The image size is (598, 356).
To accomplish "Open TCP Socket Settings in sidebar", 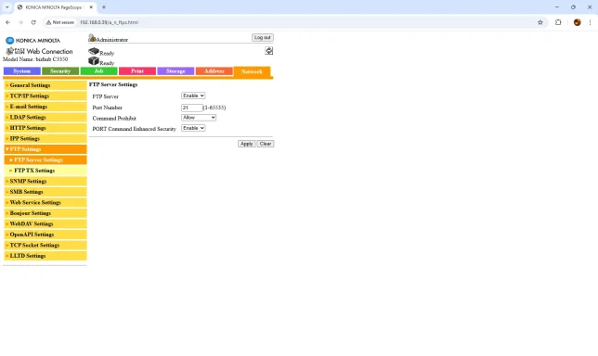I will tap(45, 245).
